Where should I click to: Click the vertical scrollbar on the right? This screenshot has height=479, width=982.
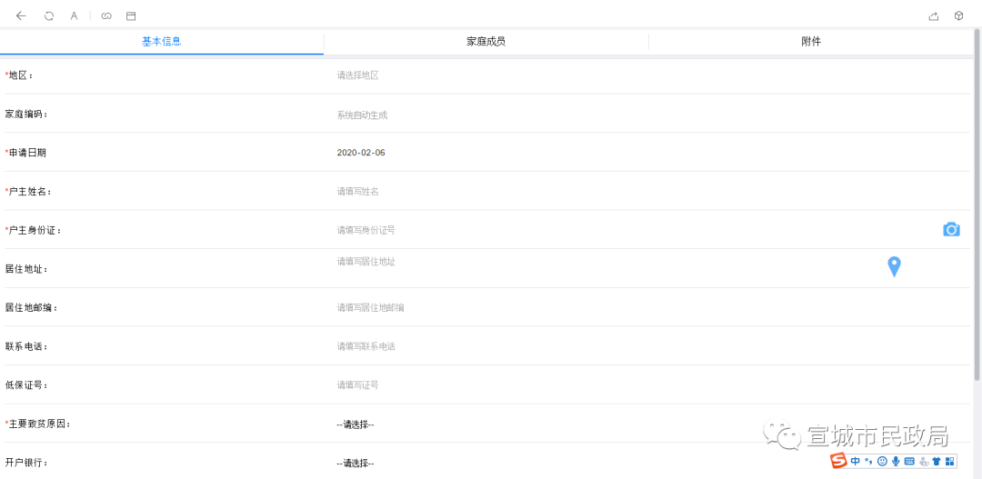[977, 204]
